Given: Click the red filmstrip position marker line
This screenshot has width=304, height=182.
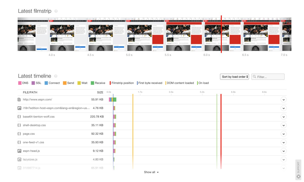Looking at the screenshot, I should 221,34.
